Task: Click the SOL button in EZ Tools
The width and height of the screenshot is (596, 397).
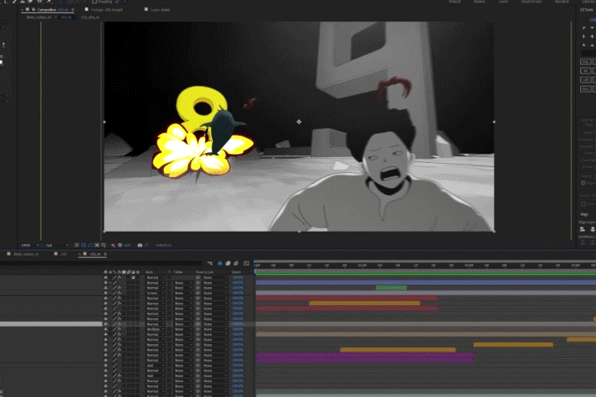Action: click(x=586, y=61)
